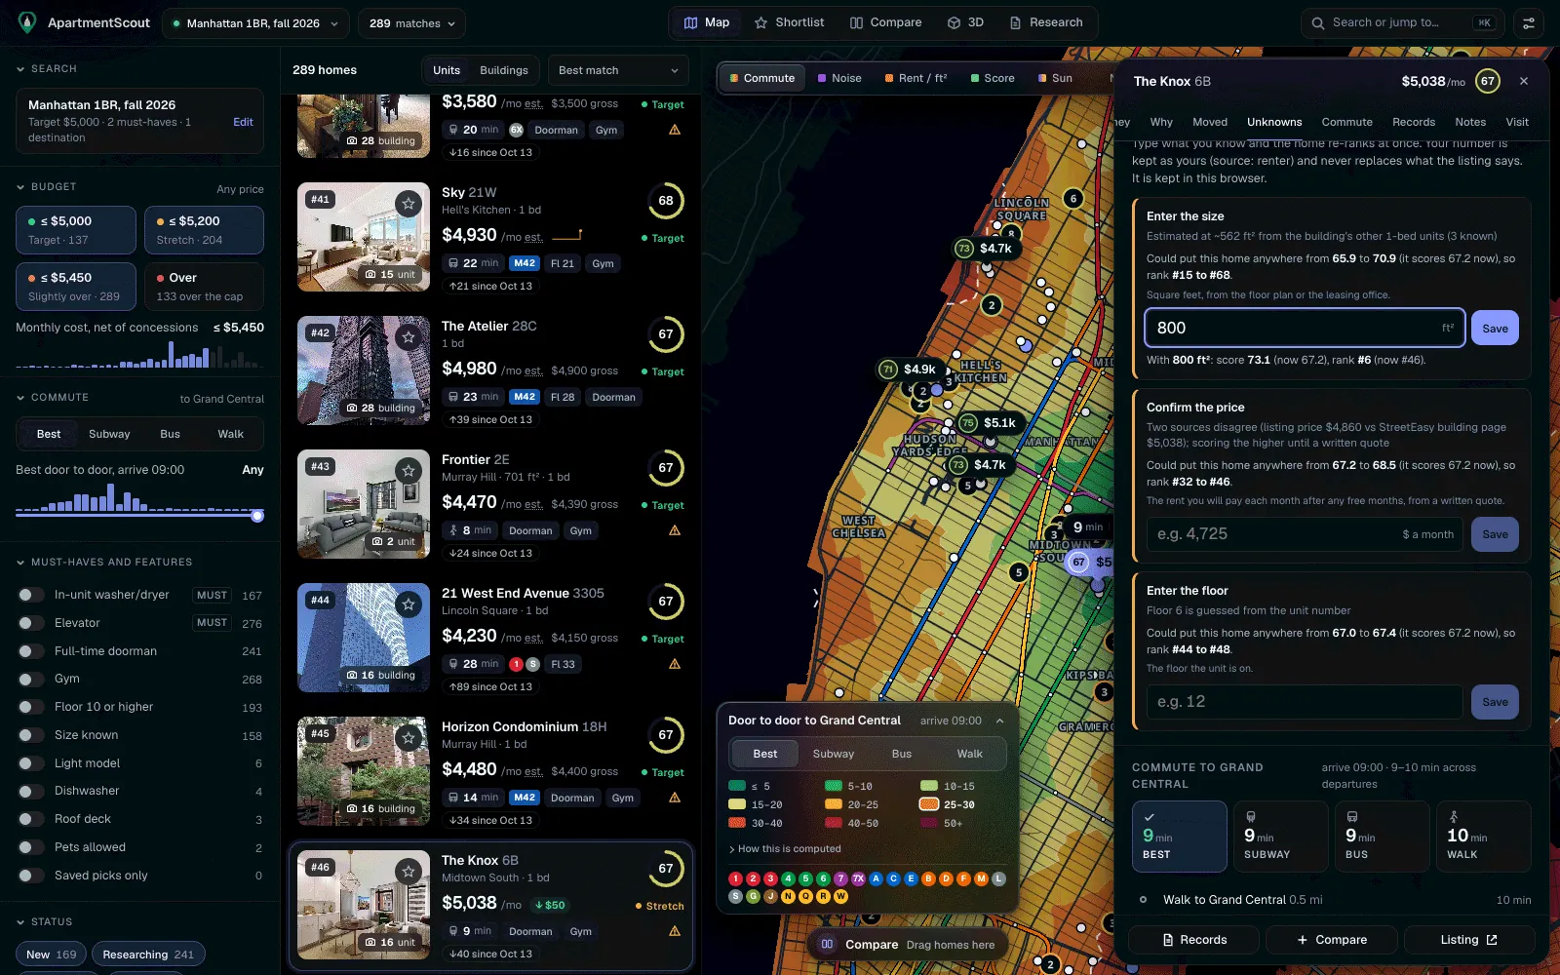Click the ApartmentScout logo icon

tap(27, 22)
